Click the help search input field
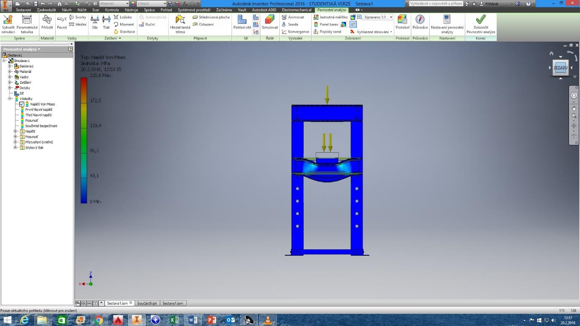Viewport: 580px width, 326px height. (x=436, y=4)
